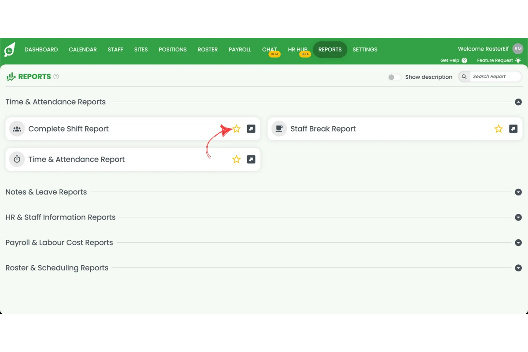Open the Calendar menu
The height and width of the screenshot is (352, 528).
pos(83,50)
